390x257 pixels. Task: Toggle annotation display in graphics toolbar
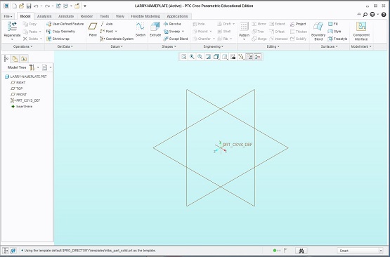pos(249,57)
